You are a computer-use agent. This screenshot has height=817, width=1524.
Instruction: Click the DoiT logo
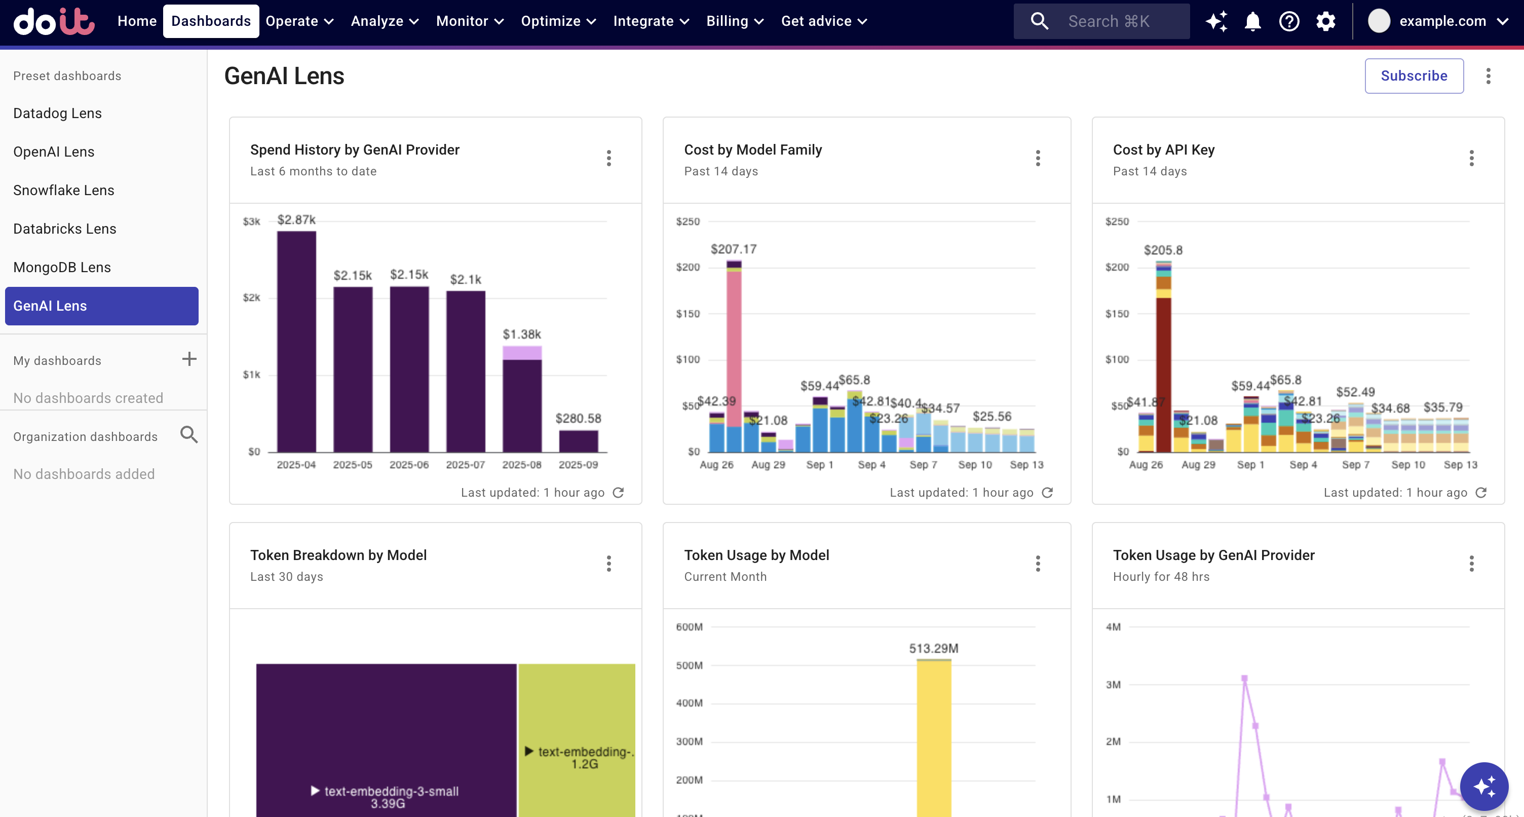tap(54, 21)
